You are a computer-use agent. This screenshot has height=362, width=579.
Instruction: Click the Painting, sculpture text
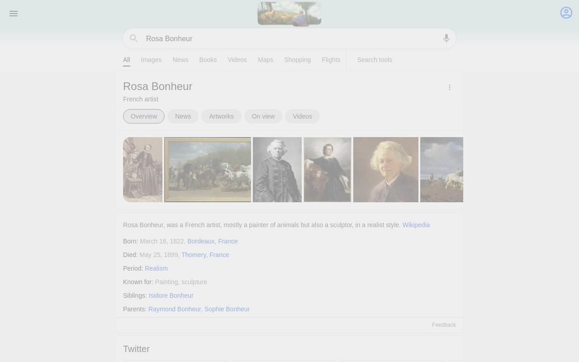pos(181,282)
